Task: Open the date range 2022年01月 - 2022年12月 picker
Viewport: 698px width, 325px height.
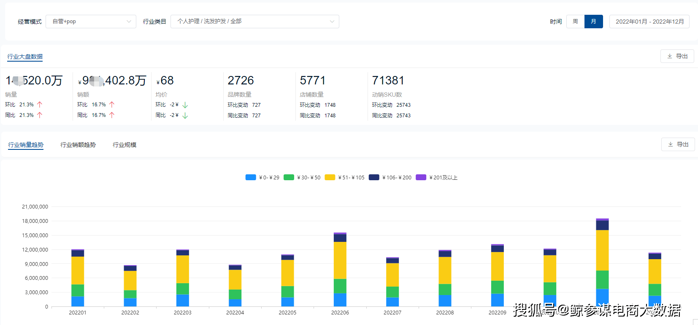Action: [x=649, y=22]
